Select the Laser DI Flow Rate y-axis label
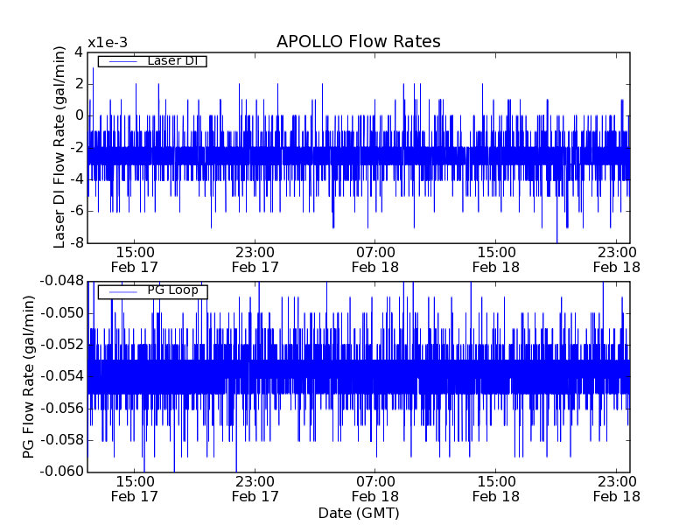Screen dimensions: 700x525 pyautogui.click(x=59, y=147)
